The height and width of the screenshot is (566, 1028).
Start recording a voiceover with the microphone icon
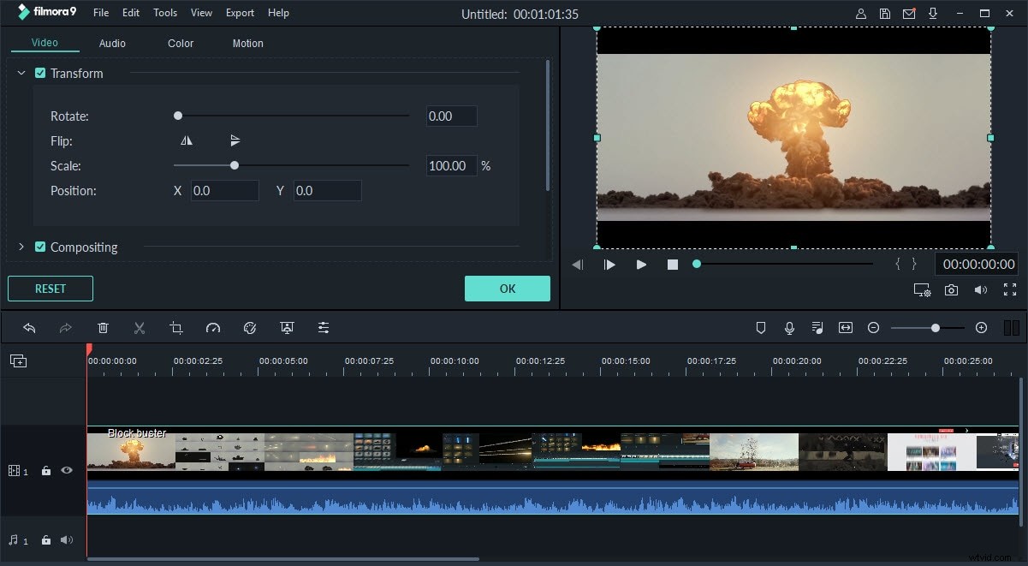[788, 327]
